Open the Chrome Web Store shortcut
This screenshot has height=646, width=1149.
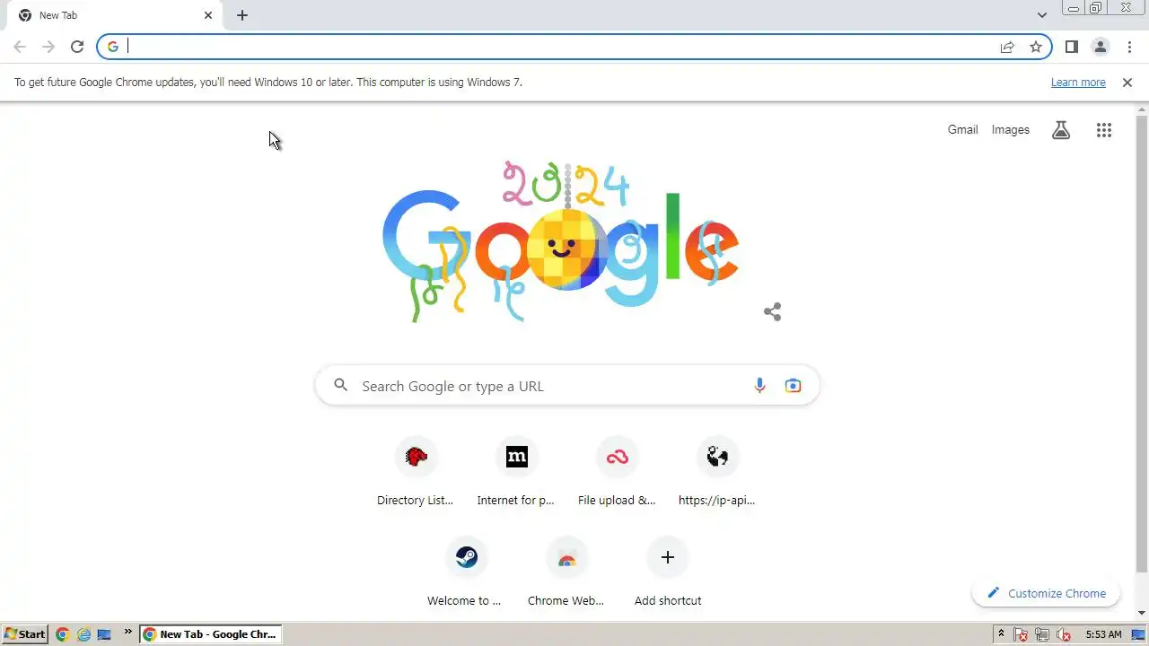click(x=566, y=573)
